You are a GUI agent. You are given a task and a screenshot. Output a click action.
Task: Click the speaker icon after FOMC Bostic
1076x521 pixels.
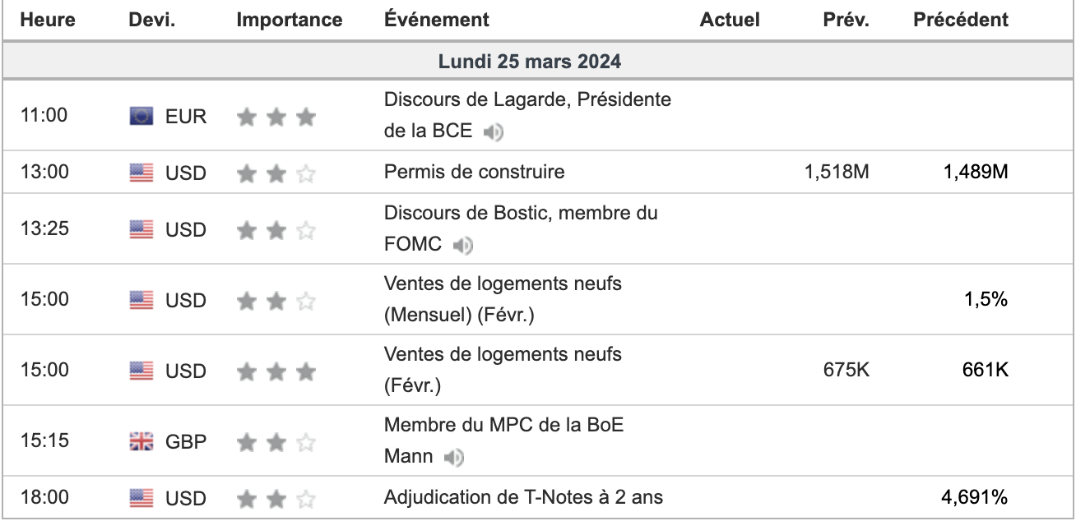pyautogui.click(x=463, y=245)
